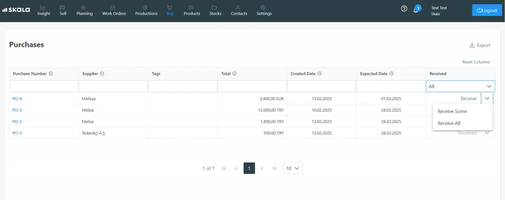The width and height of the screenshot is (505, 200).
Task: Open the notifications bell icon
Action: [x=416, y=10]
